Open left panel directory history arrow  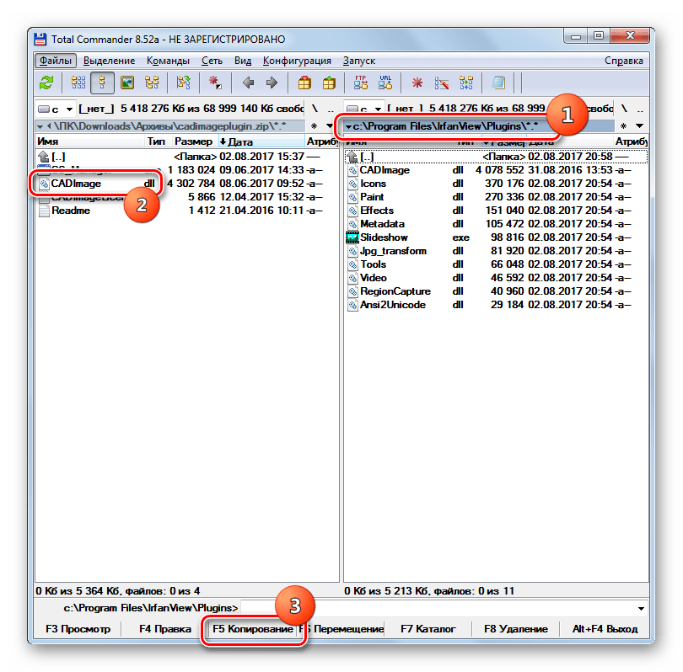point(330,126)
